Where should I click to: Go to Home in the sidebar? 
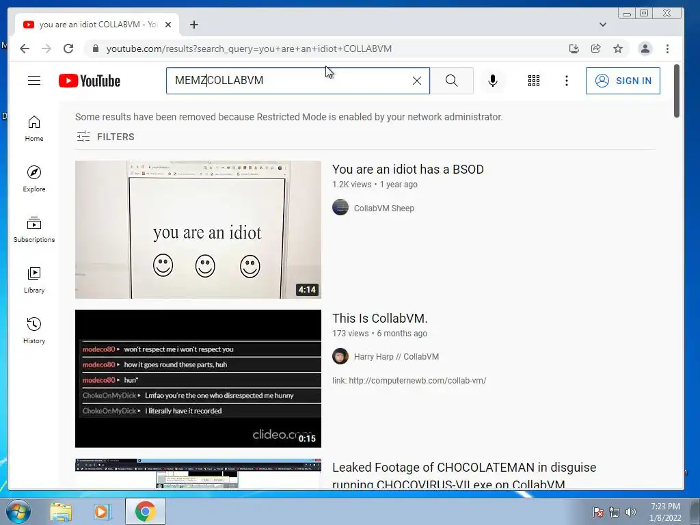pyautogui.click(x=34, y=129)
